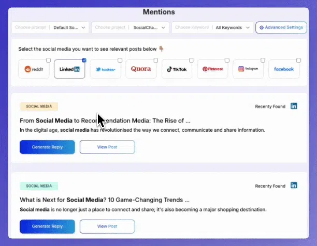
Task: Select the Facebook platform card
Action: 284,69
